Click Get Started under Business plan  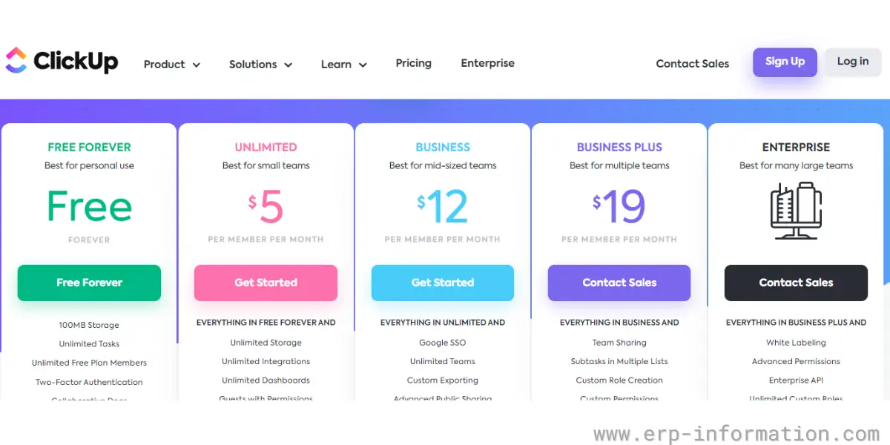coord(443,283)
